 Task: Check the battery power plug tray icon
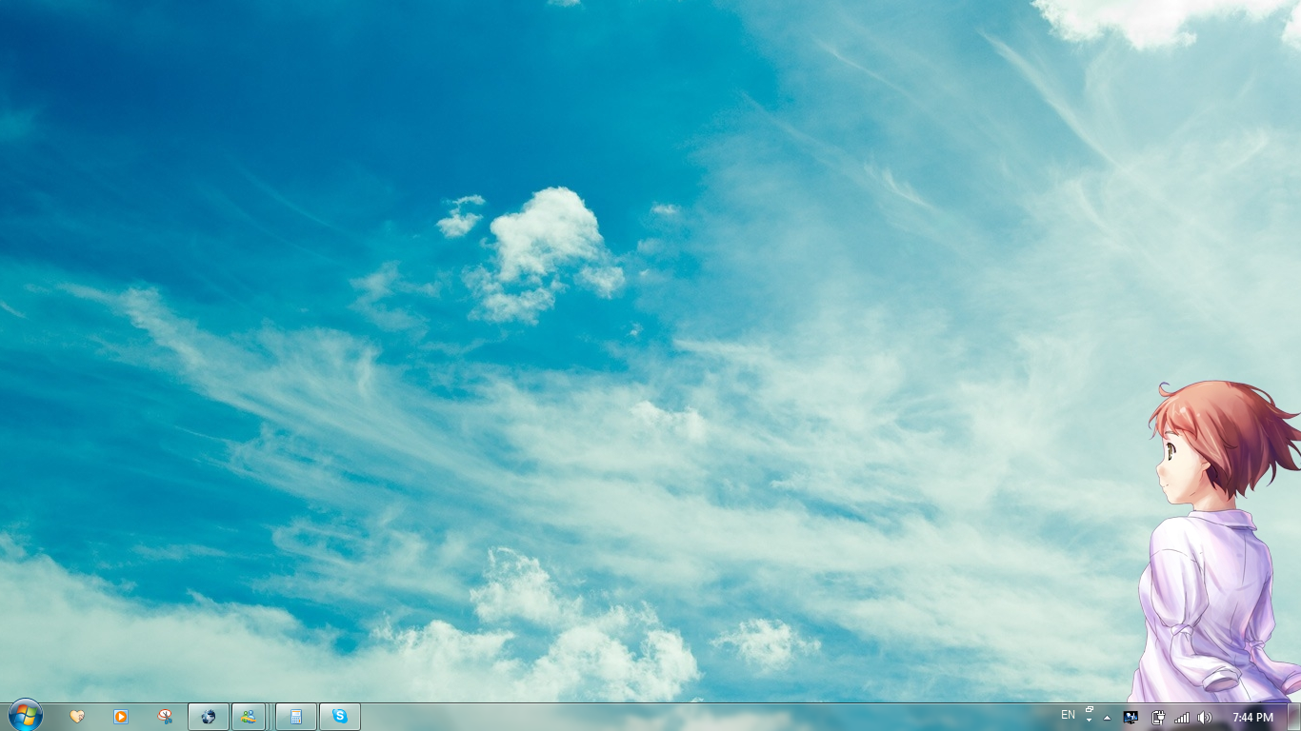click(x=1158, y=718)
